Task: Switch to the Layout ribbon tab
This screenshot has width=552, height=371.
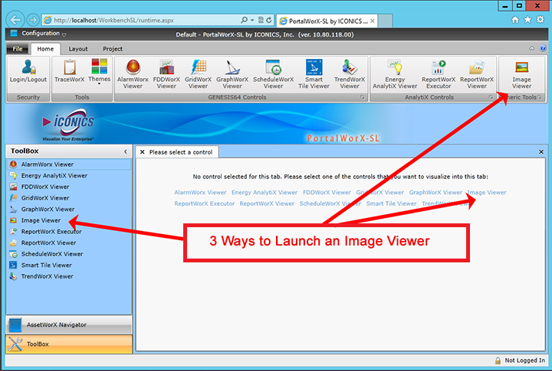Action: pyautogui.click(x=77, y=49)
